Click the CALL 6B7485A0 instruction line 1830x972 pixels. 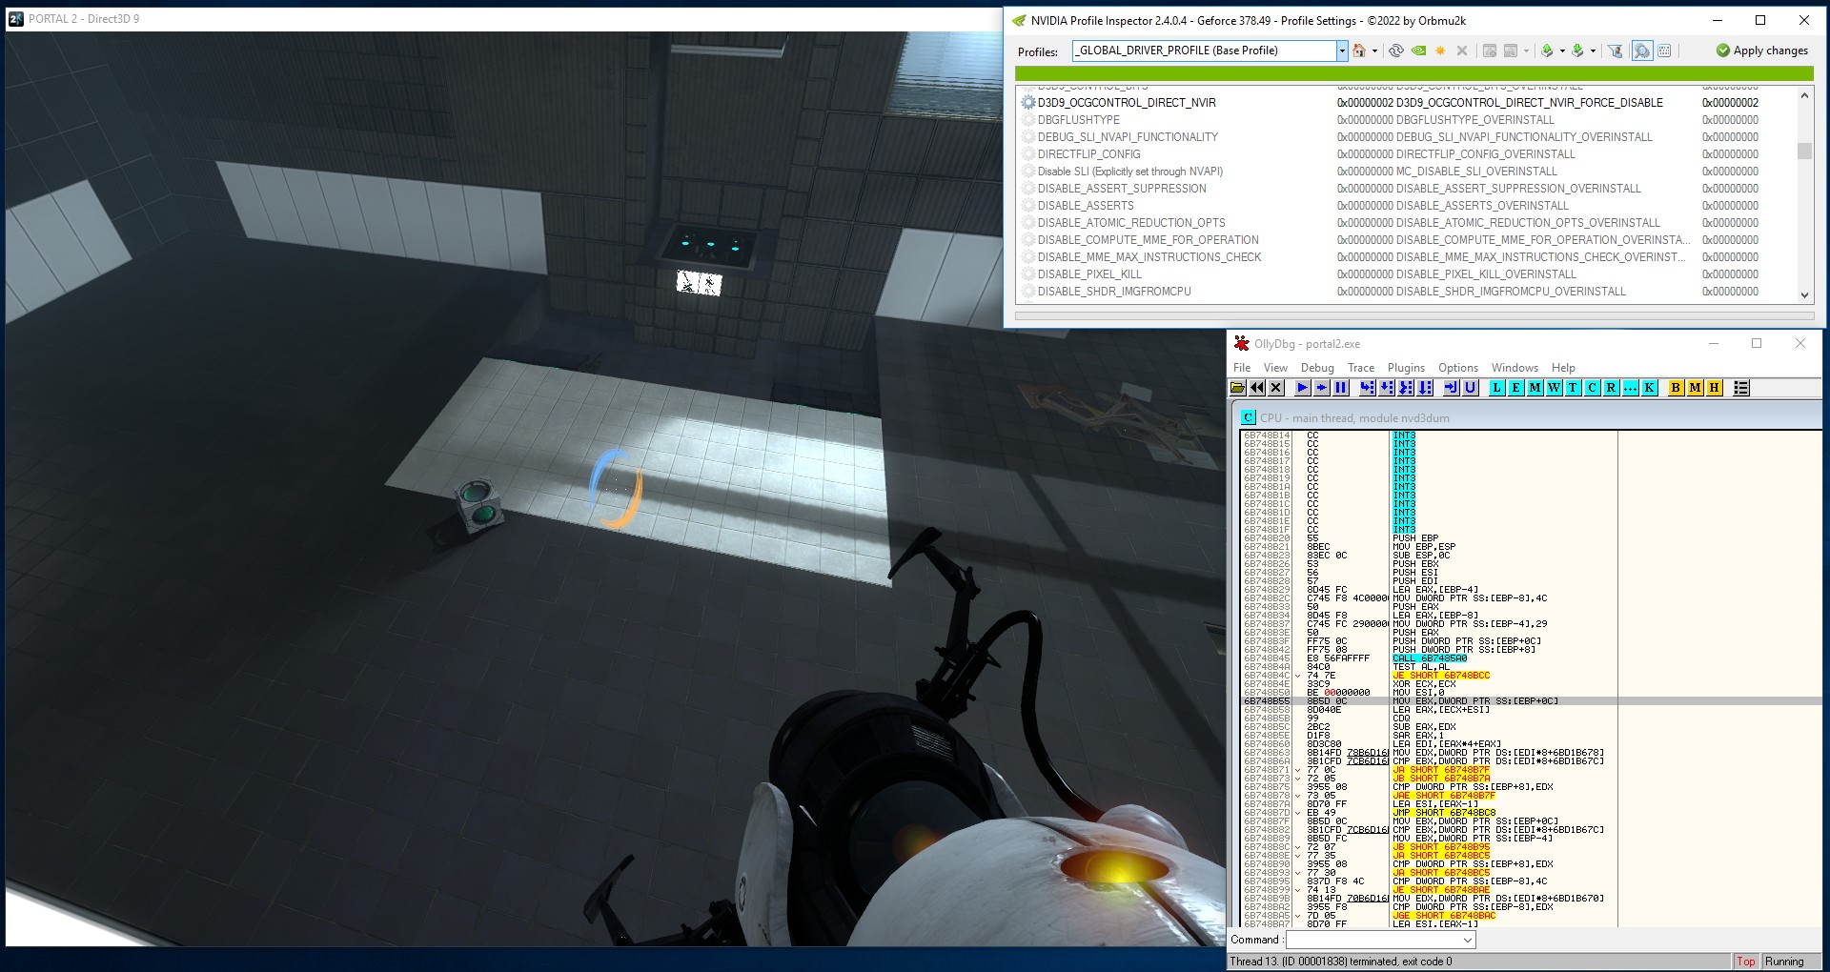coord(1430,658)
